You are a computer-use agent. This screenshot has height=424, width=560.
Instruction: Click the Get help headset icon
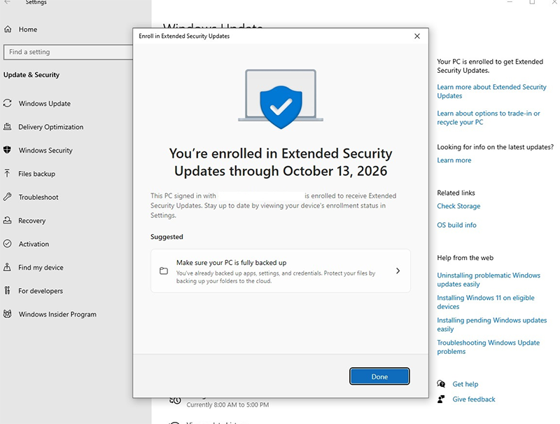click(442, 384)
